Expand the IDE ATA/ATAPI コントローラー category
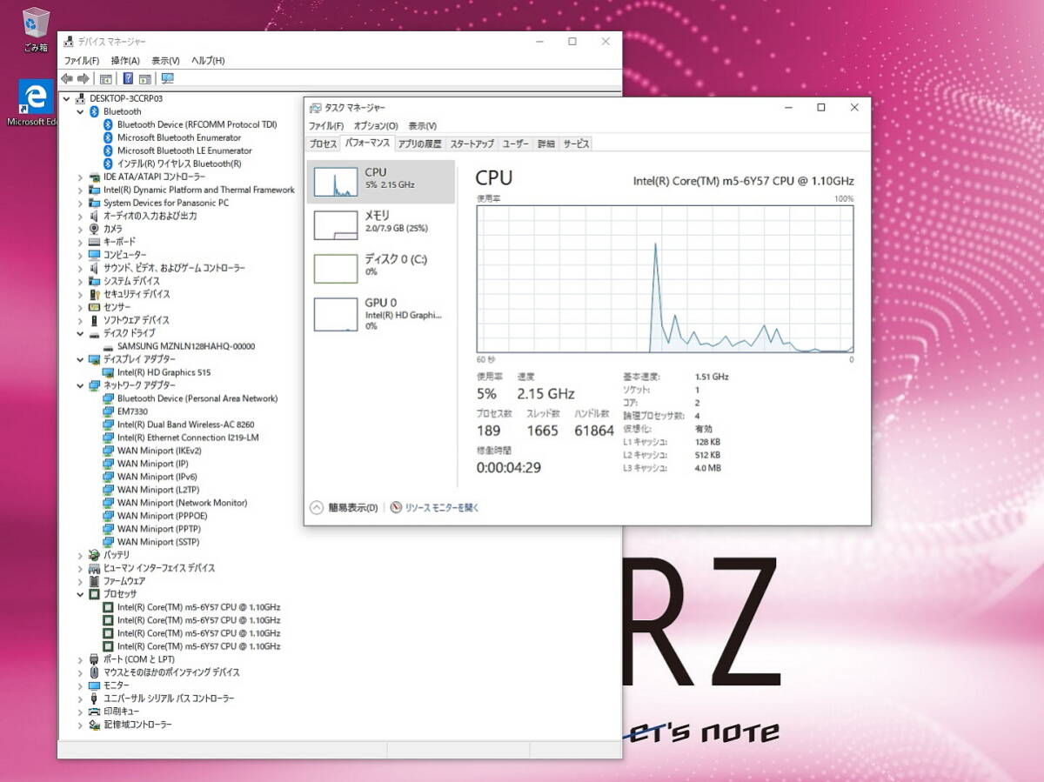Viewport: 1044px width, 782px height. [81, 177]
